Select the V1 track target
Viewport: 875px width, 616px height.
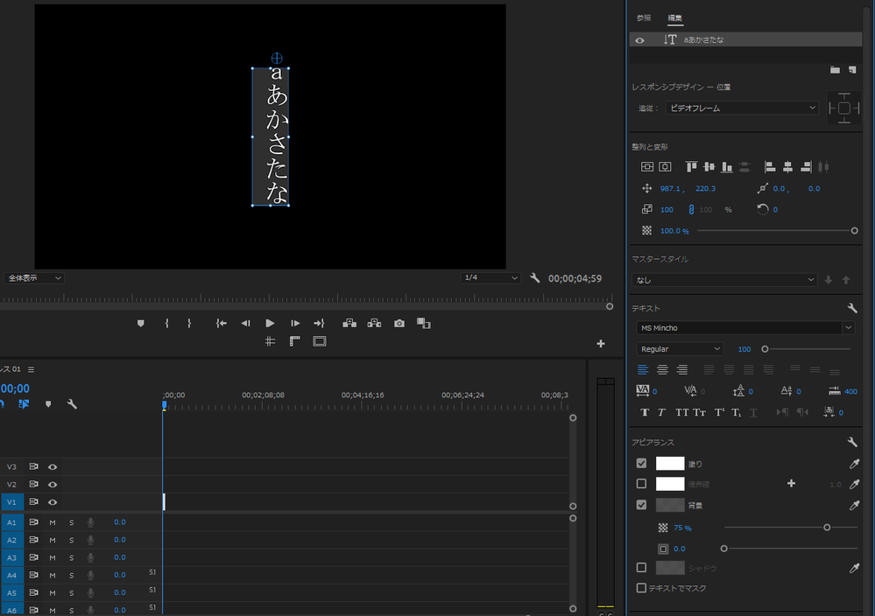coord(11,502)
